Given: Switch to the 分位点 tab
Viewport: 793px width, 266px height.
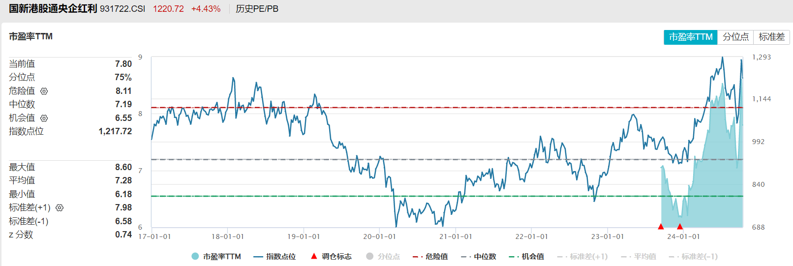Looking at the screenshot, I should tap(735, 37).
